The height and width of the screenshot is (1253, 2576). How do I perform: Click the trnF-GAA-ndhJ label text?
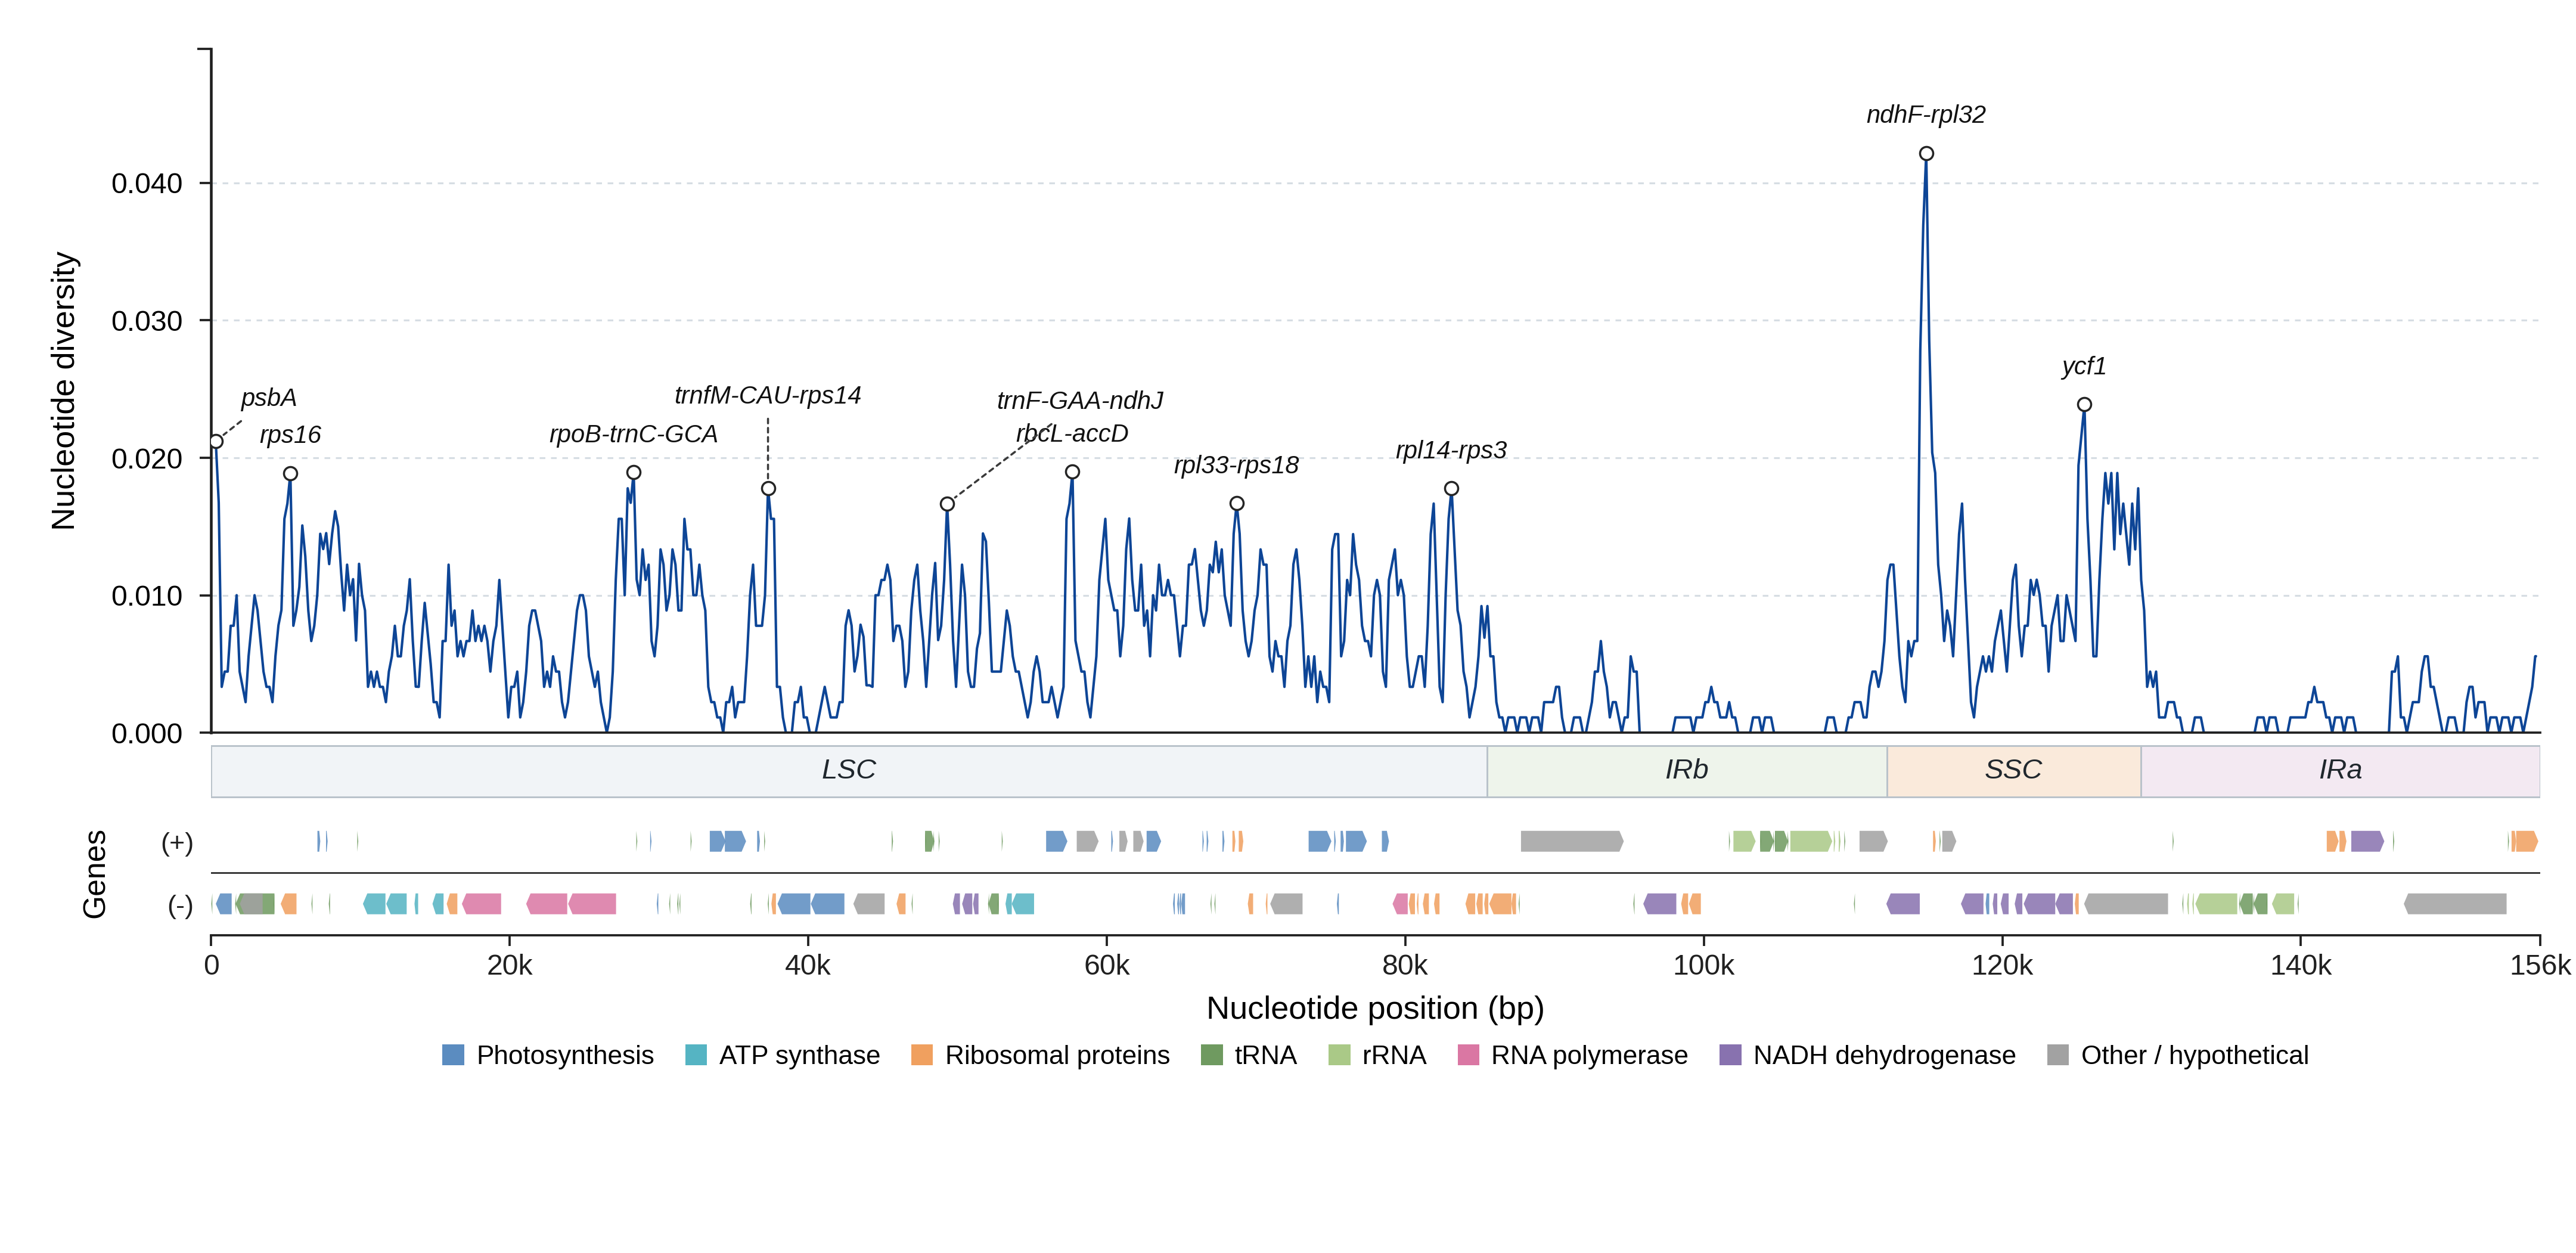tap(1080, 401)
